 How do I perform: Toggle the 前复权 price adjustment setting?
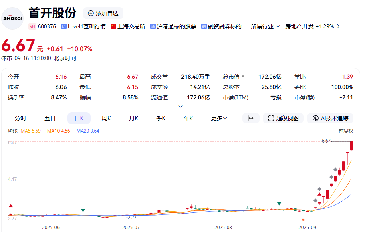click(346, 131)
